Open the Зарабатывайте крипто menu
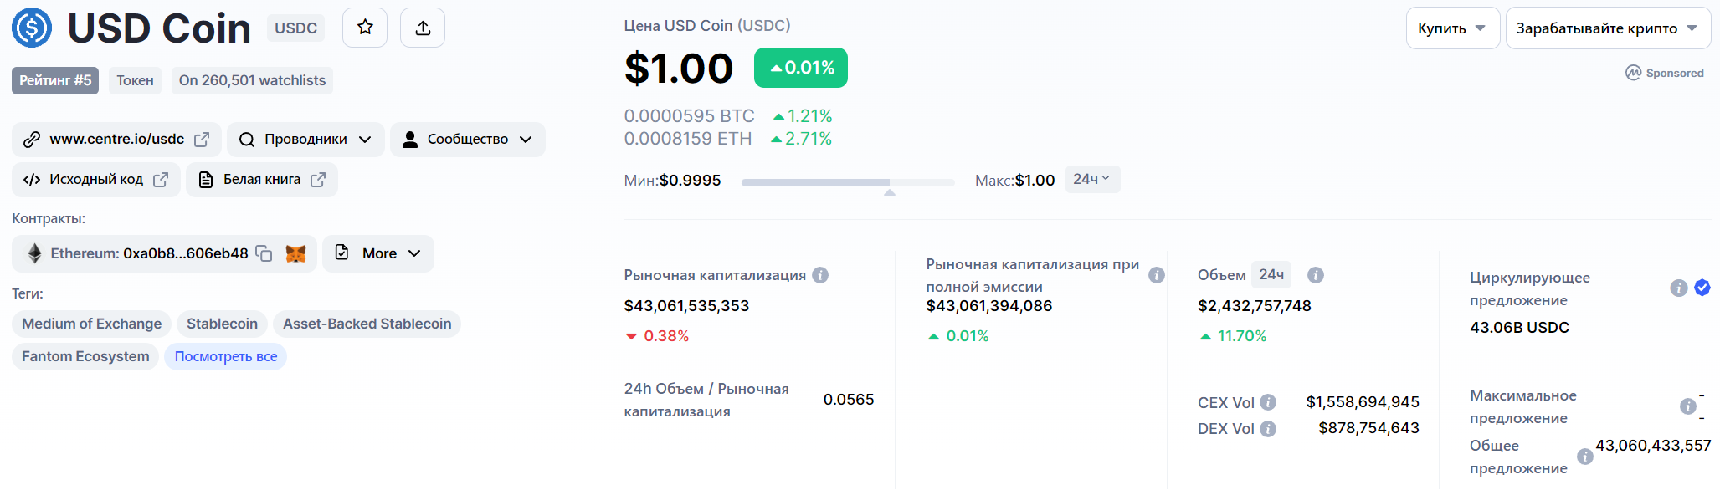This screenshot has height=495, width=1720. click(x=1608, y=27)
